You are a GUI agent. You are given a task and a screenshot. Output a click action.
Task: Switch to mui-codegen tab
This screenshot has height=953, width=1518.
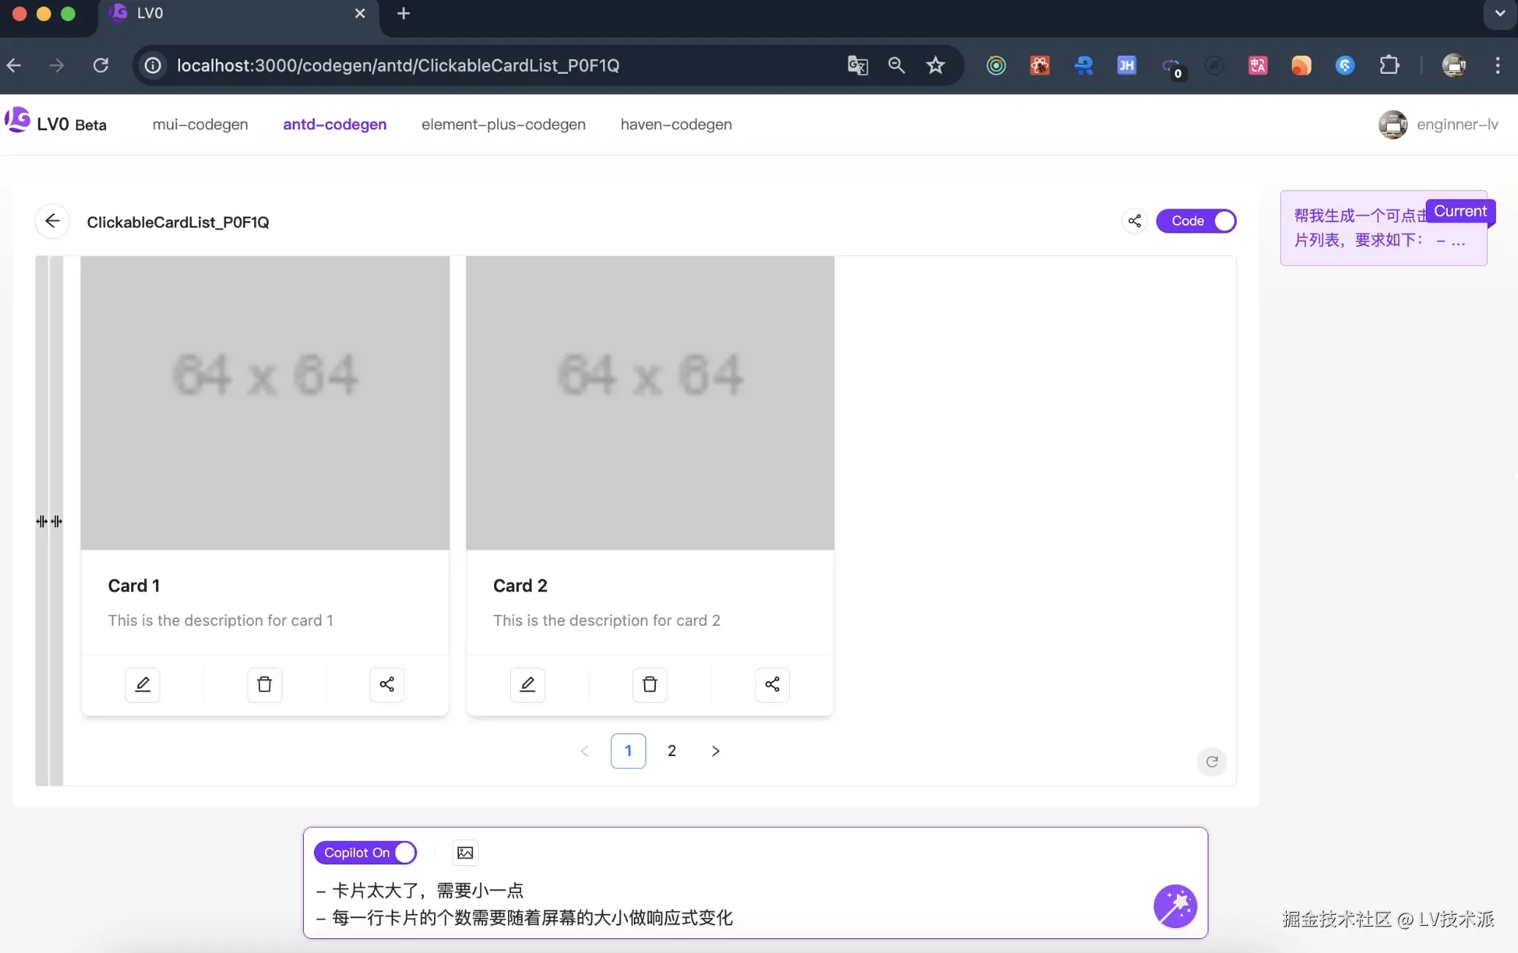click(200, 124)
